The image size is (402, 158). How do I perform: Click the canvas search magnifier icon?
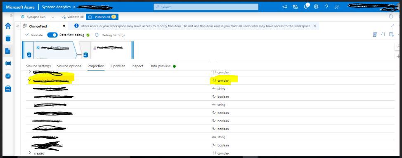[x=398, y=46]
